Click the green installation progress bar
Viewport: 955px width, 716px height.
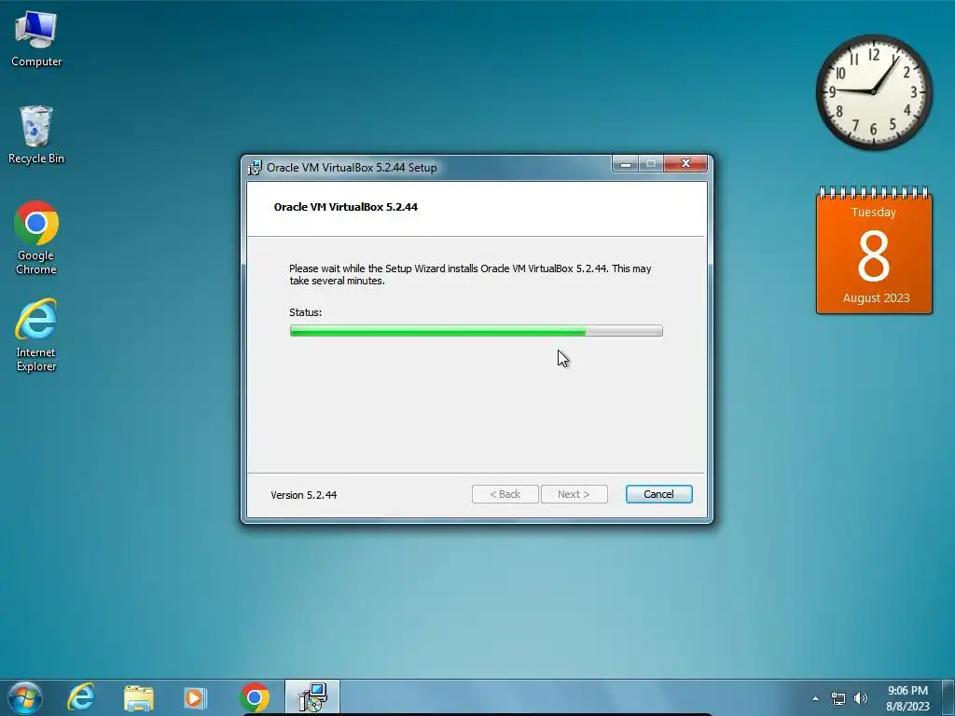tap(476, 331)
